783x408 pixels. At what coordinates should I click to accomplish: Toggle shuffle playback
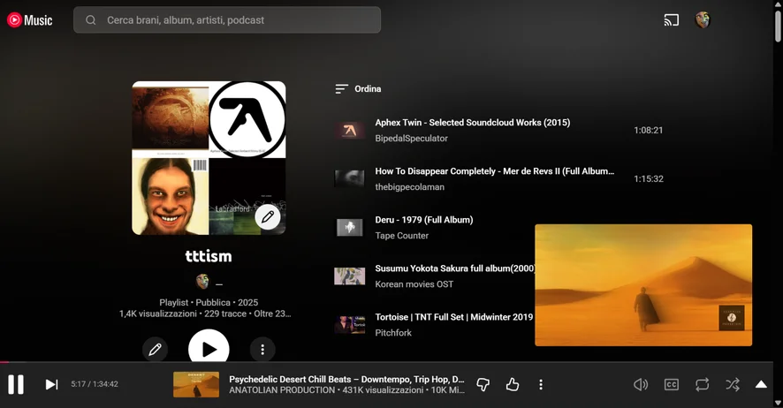coord(732,385)
